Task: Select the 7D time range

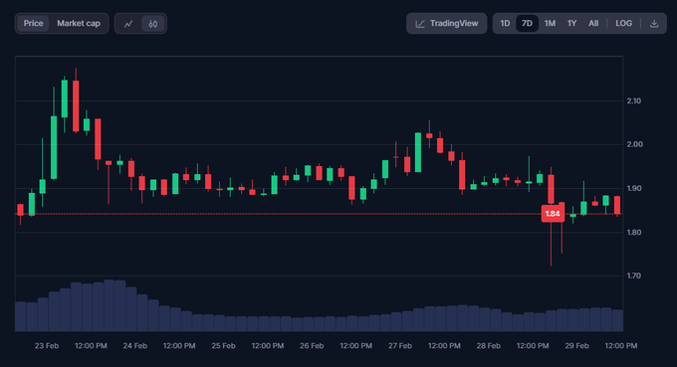Action: pyautogui.click(x=527, y=23)
